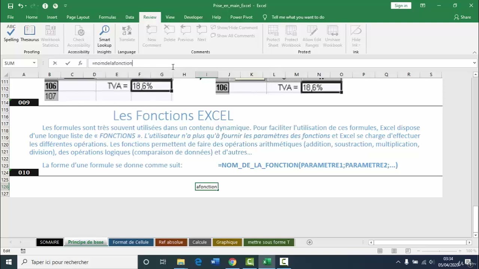Expand the formula bar
Viewport: 479px width, 269px height.
[475, 63]
